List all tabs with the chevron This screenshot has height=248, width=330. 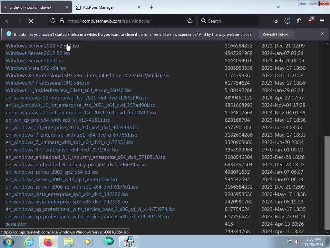point(278,7)
